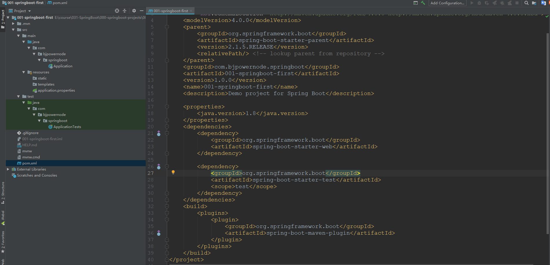550x265 pixels.
Task: Click the gutter marker icon on line 26
Action: (159, 166)
